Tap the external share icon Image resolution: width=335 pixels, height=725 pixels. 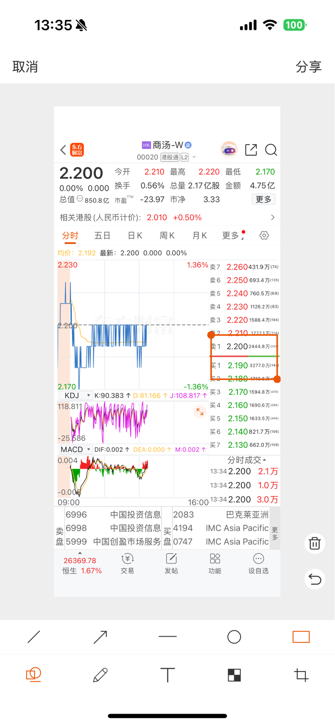point(251,150)
